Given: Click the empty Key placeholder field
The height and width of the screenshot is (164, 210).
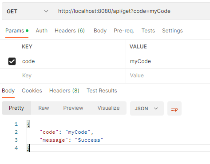Looking at the screenshot, I should click(x=72, y=76).
